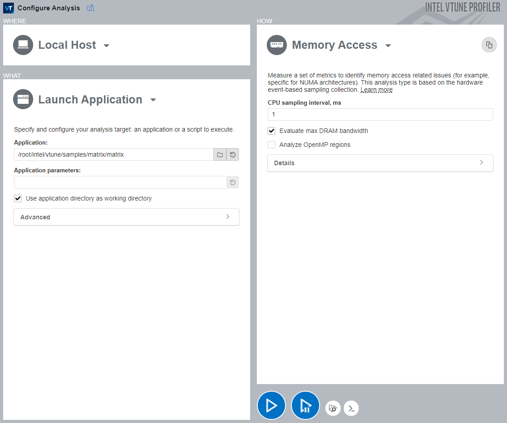Viewport: 507px width, 423px height.
Task: Click the copy analysis type icon
Action: (x=489, y=45)
